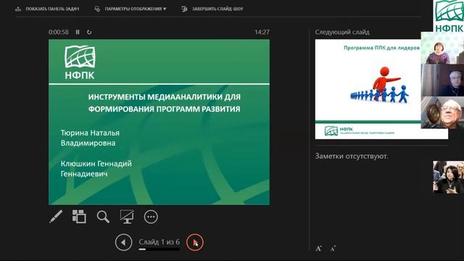Click the Заметки отсутствуют notes text
Image resolution: width=464 pixels, height=261 pixels.
(351, 156)
